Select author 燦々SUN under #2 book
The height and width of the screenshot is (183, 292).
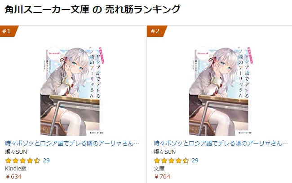[164, 152]
